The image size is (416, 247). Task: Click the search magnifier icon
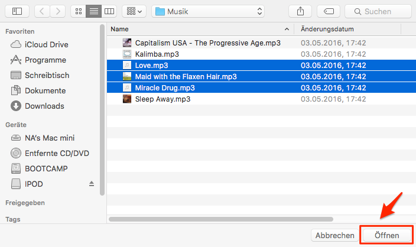click(357, 12)
